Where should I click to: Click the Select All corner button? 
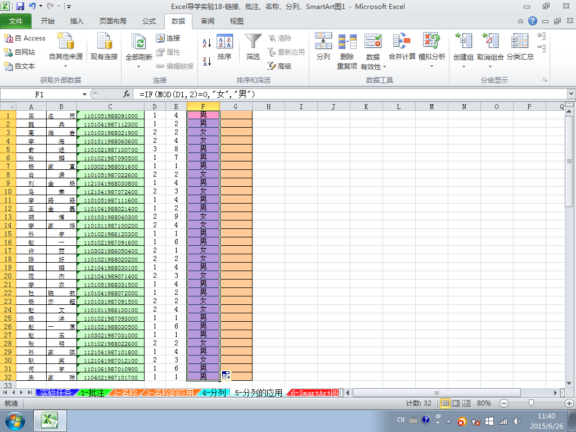pos(8,106)
